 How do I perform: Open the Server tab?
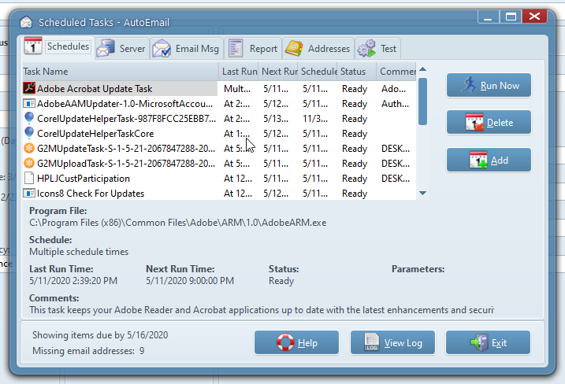click(121, 49)
